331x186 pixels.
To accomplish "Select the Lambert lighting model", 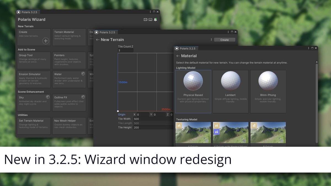I will tap(231, 91).
